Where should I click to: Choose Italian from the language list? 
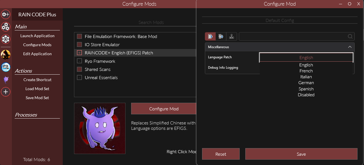tap(306, 77)
